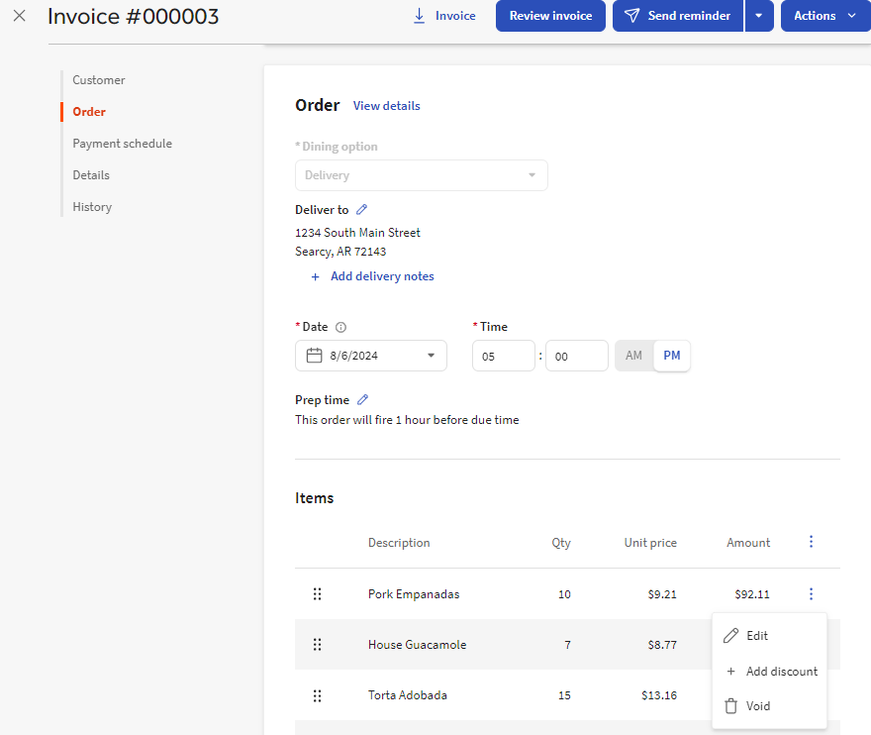Switch the delivery time to AM
Image resolution: width=871 pixels, height=735 pixels.
click(633, 355)
